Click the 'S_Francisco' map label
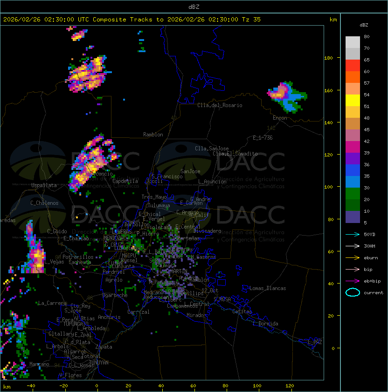Image resolution: width=388 pixels, height=392 pixels. (x=167, y=176)
